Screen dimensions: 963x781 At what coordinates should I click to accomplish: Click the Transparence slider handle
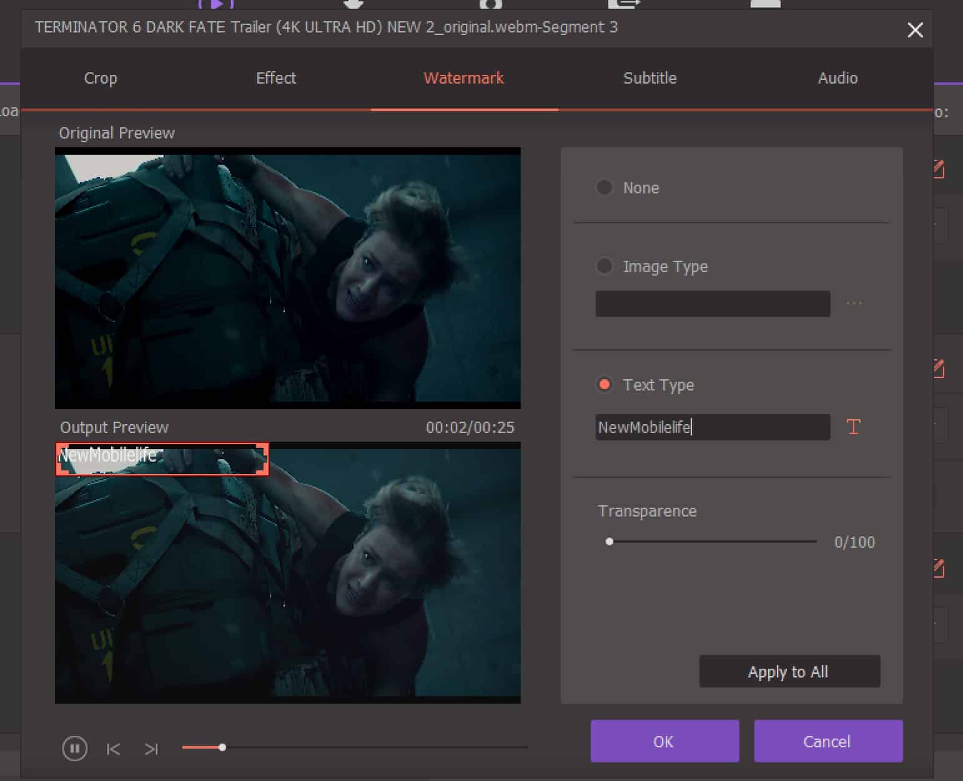[610, 541]
